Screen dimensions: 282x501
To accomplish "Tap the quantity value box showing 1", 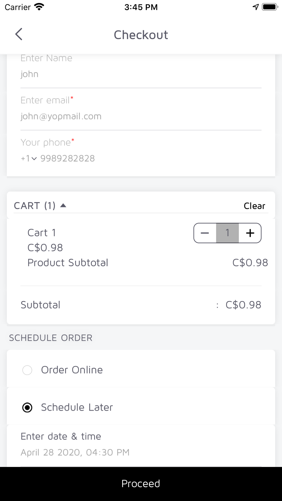I will (228, 233).
